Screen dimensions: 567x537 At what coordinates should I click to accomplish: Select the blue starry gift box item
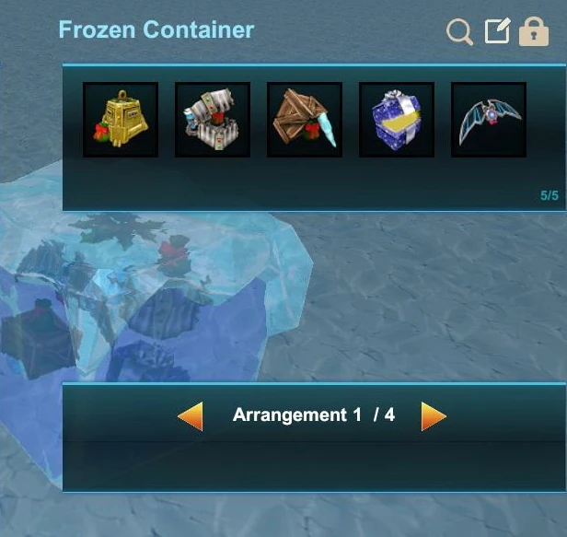point(397,120)
